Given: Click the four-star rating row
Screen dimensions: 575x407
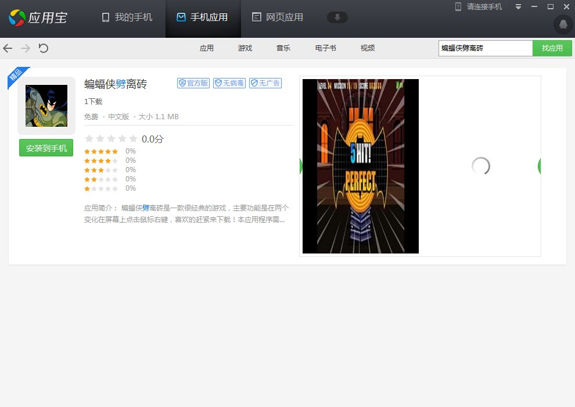Looking at the screenshot, I should (x=110, y=160).
